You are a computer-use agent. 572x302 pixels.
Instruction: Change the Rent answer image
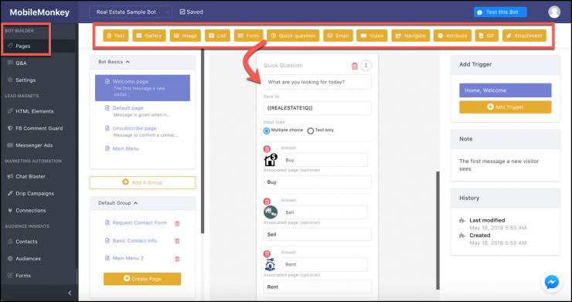click(x=271, y=264)
